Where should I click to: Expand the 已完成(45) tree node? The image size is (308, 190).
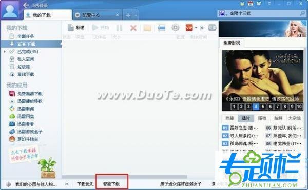click(x=5, y=52)
